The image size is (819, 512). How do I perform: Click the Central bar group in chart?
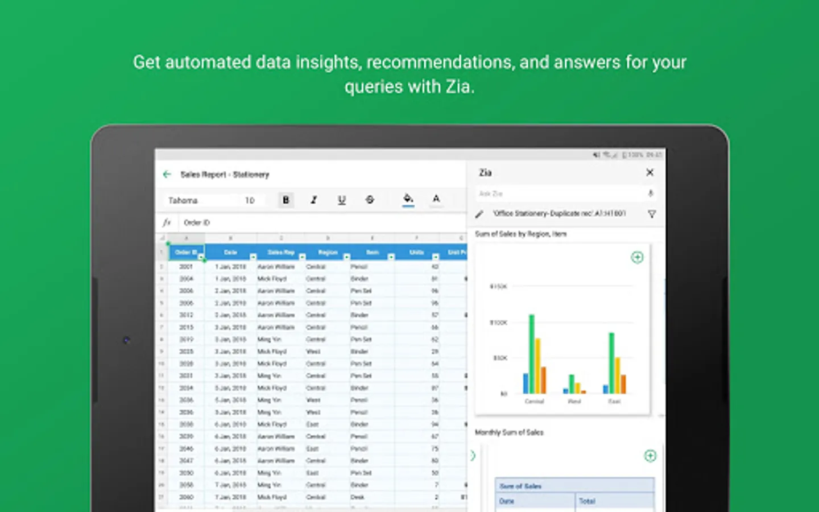535,354
